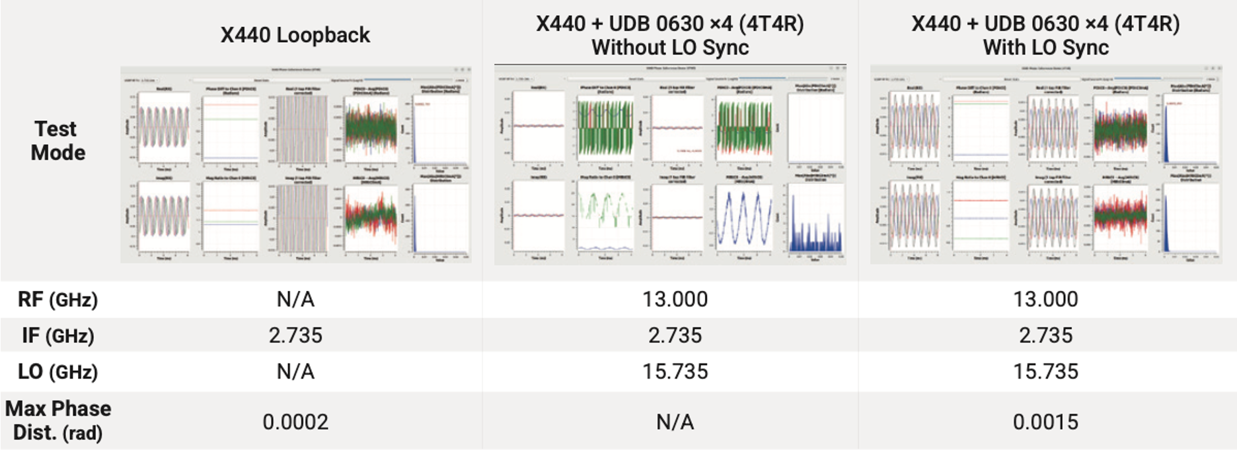Viewport: 1237px width, 450px height.
Task: Expand the USRP RF frequency dropdown in the Loopback window
Action: 150,80
